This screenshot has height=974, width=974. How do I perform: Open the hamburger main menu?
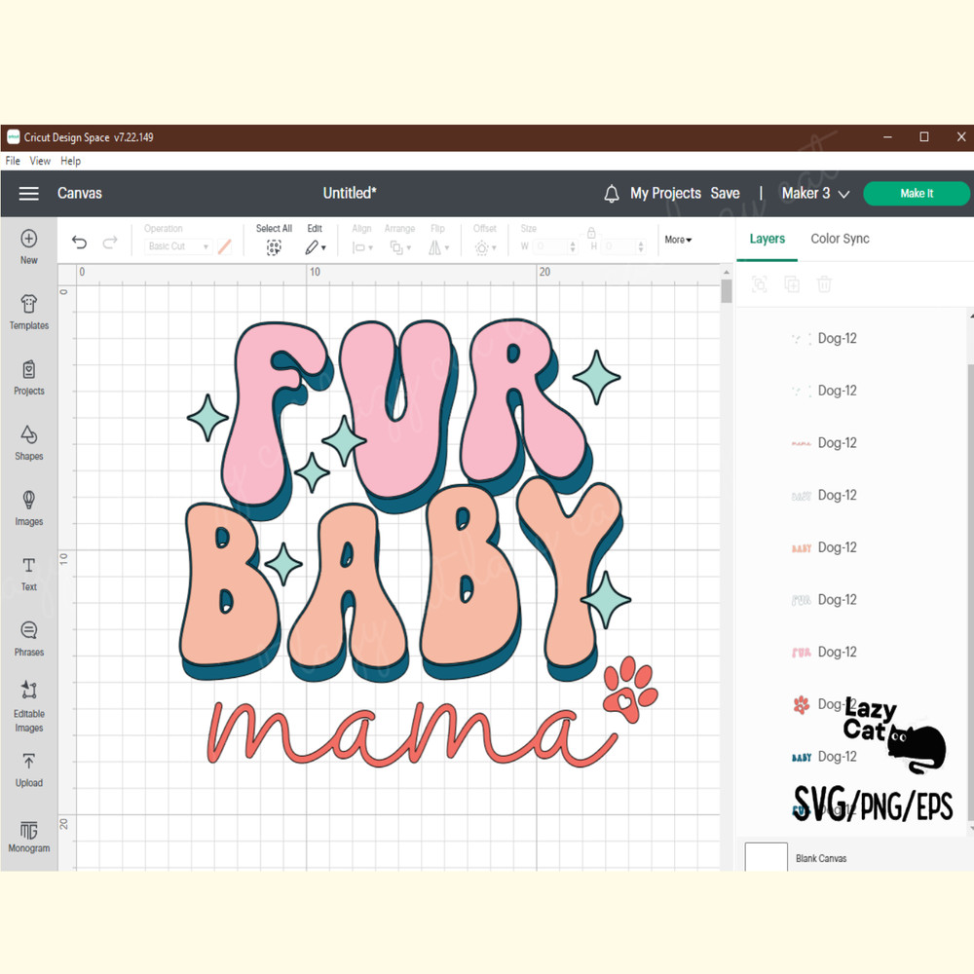click(29, 194)
